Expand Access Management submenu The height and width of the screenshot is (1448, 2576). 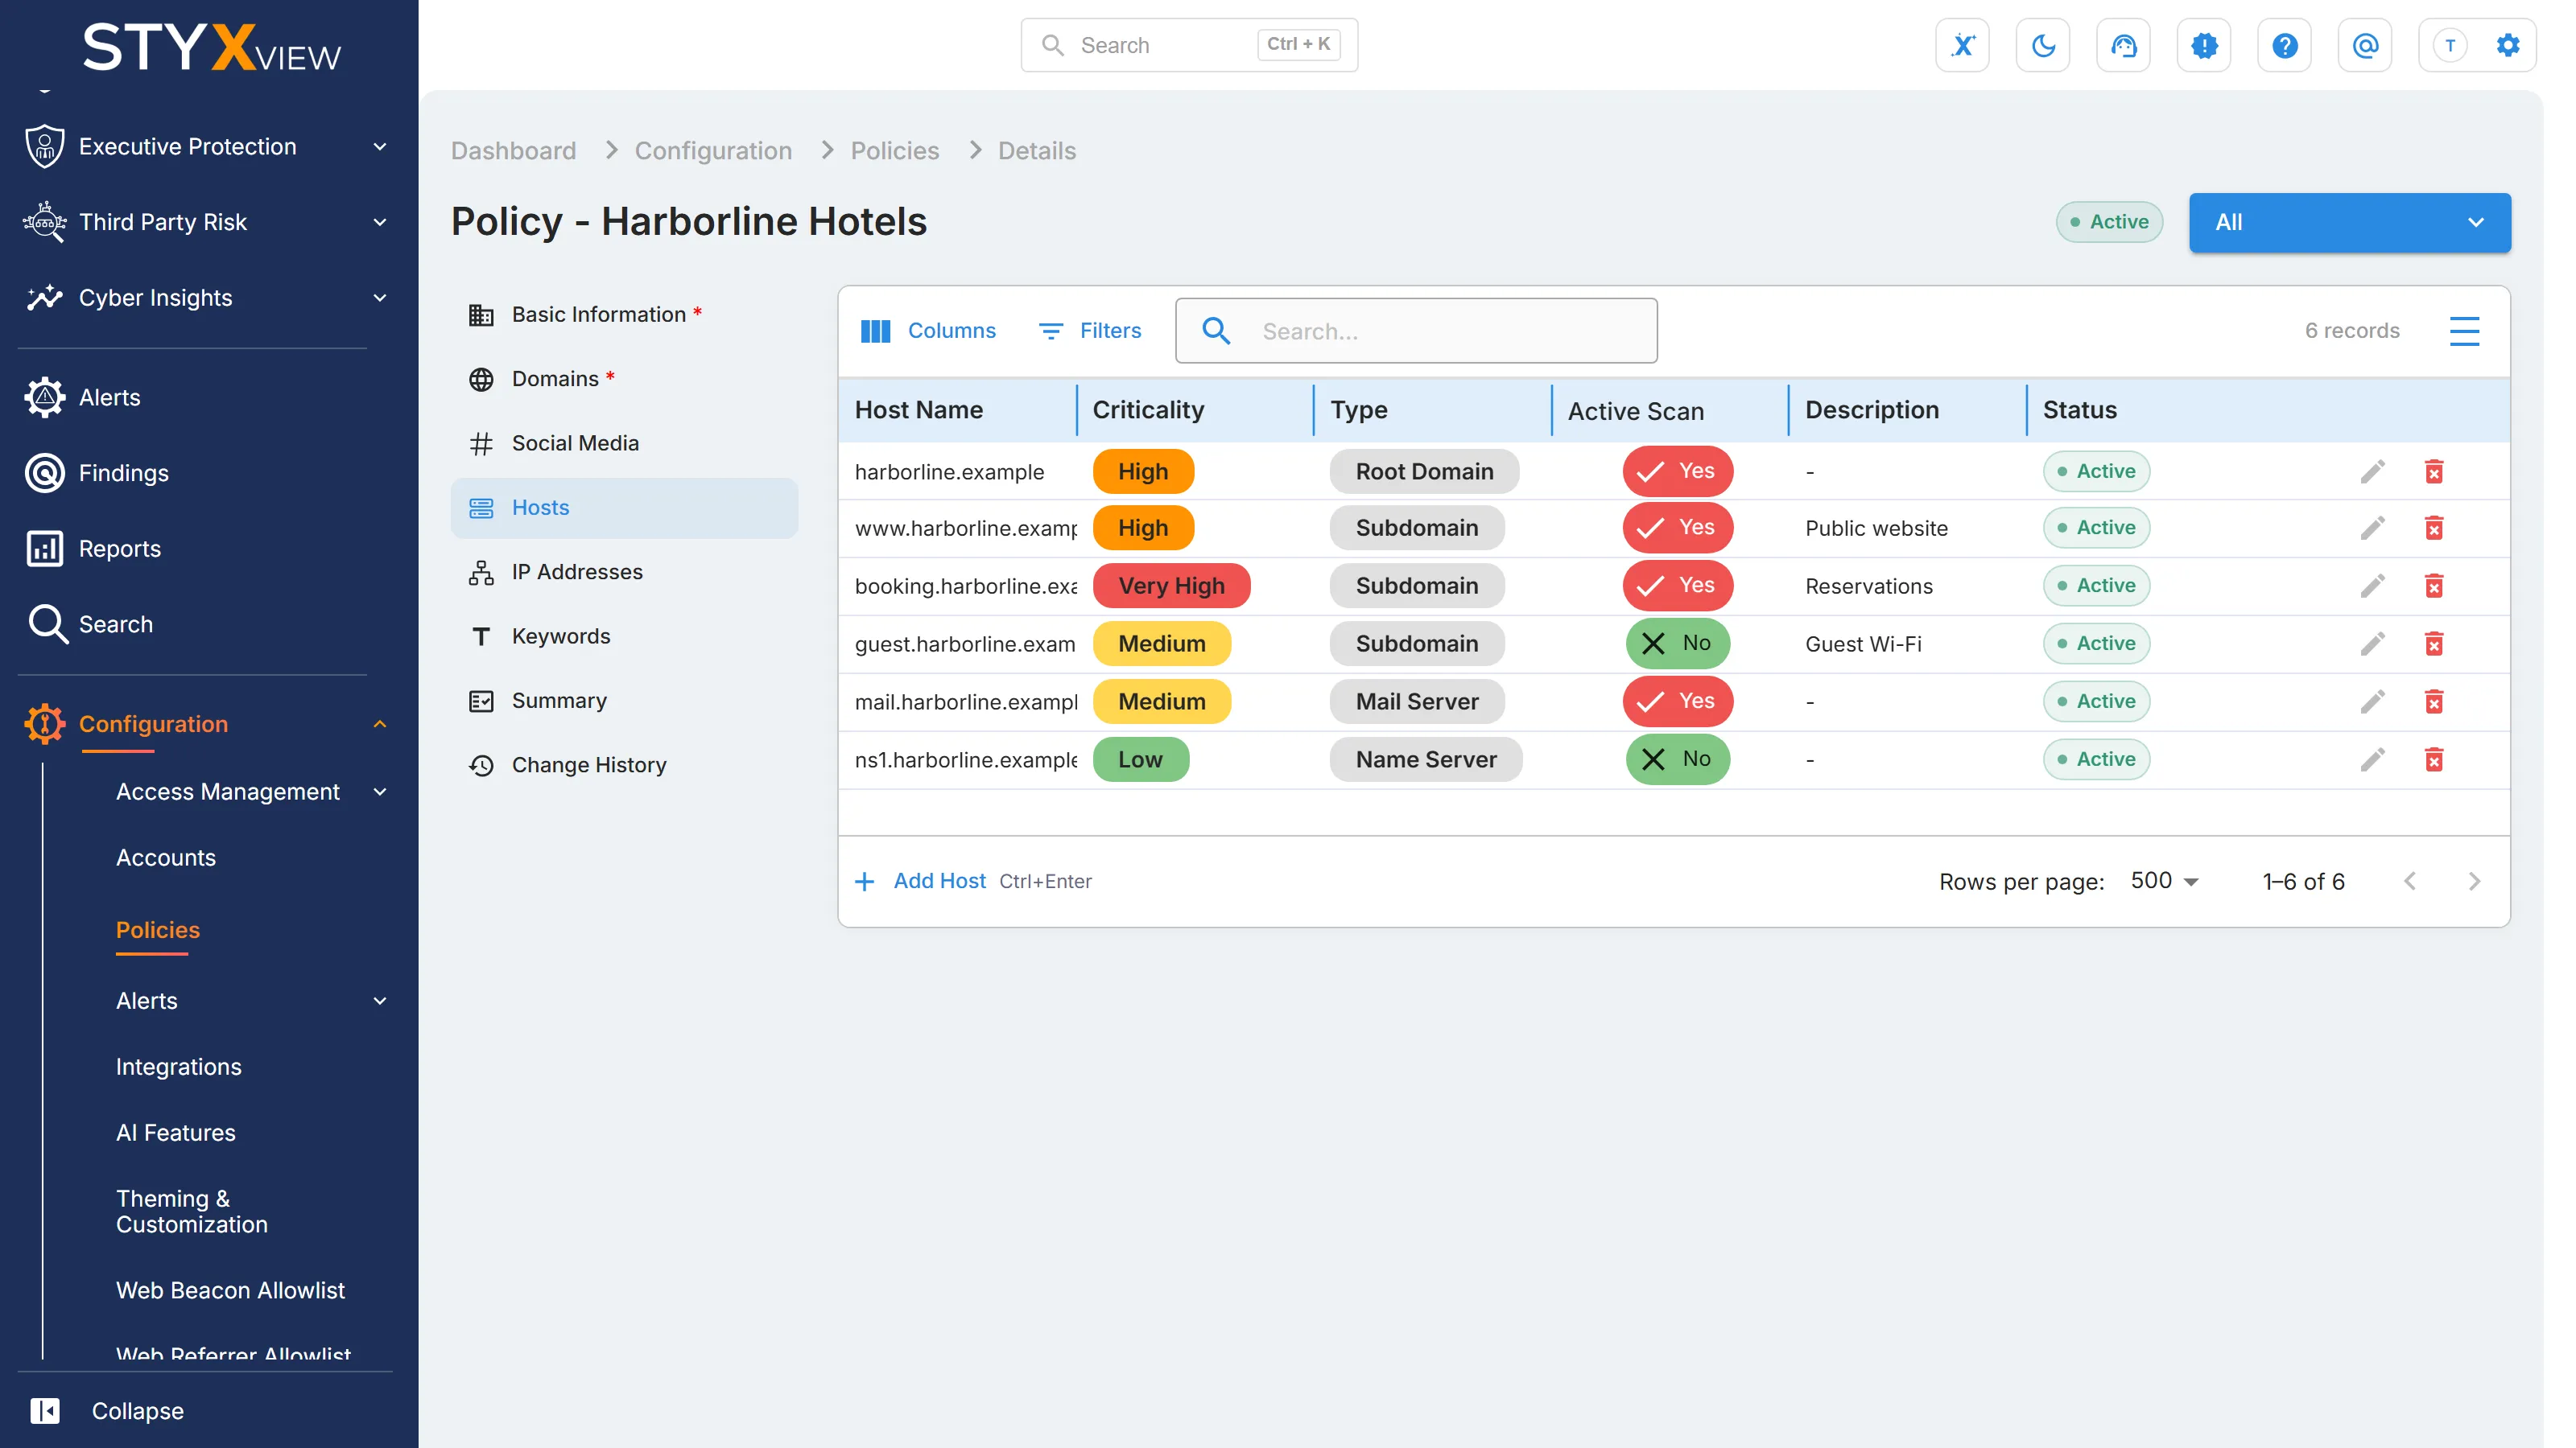click(x=250, y=792)
